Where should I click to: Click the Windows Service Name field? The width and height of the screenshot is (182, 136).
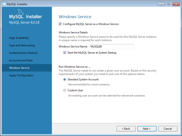pyautogui.click(x=112, y=47)
